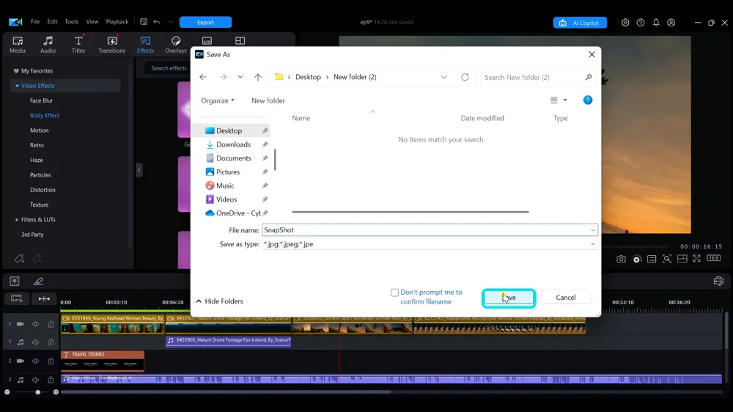Click the Export button
Image resolution: width=733 pixels, height=412 pixels.
click(x=205, y=22)
